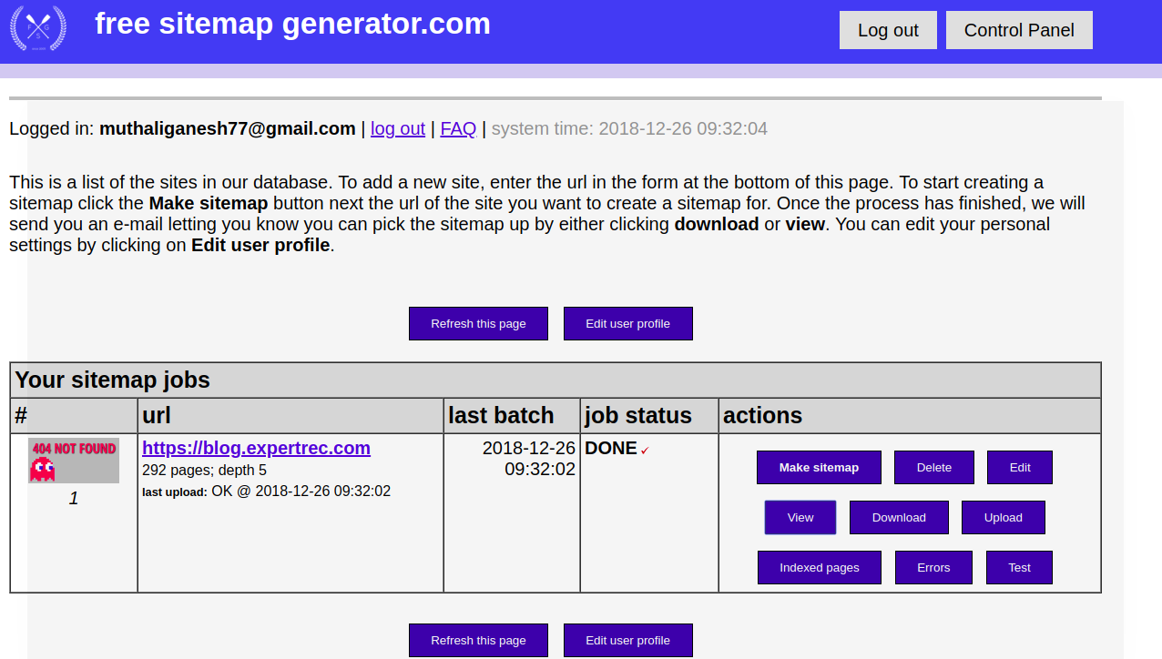Open the FAQ link

point(458,128)
